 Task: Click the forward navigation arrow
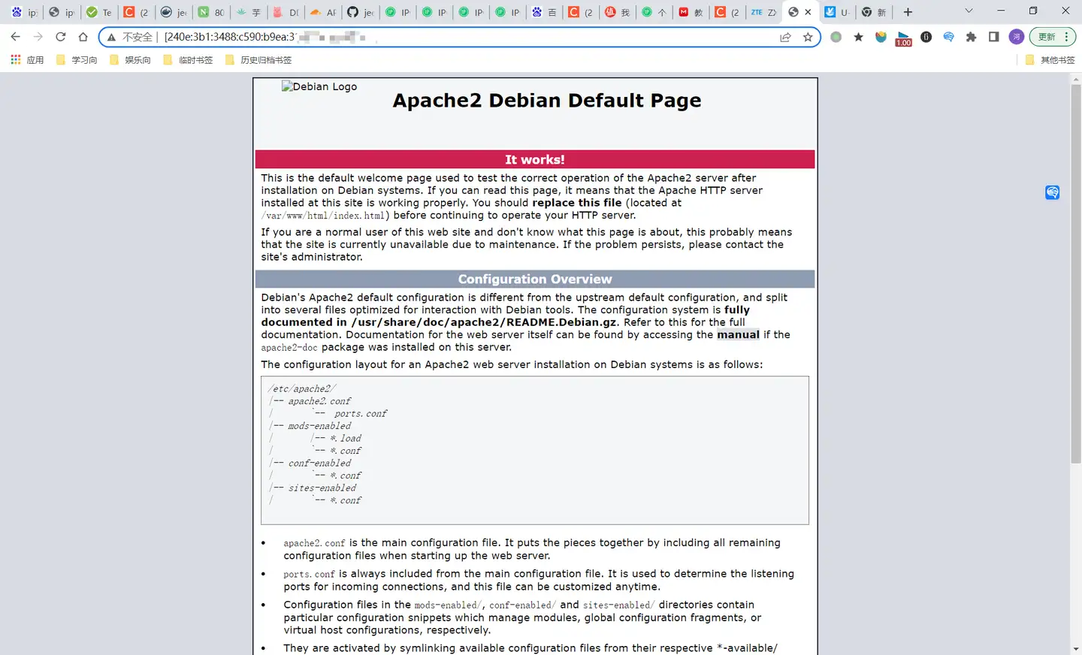(x=38, y=37)
